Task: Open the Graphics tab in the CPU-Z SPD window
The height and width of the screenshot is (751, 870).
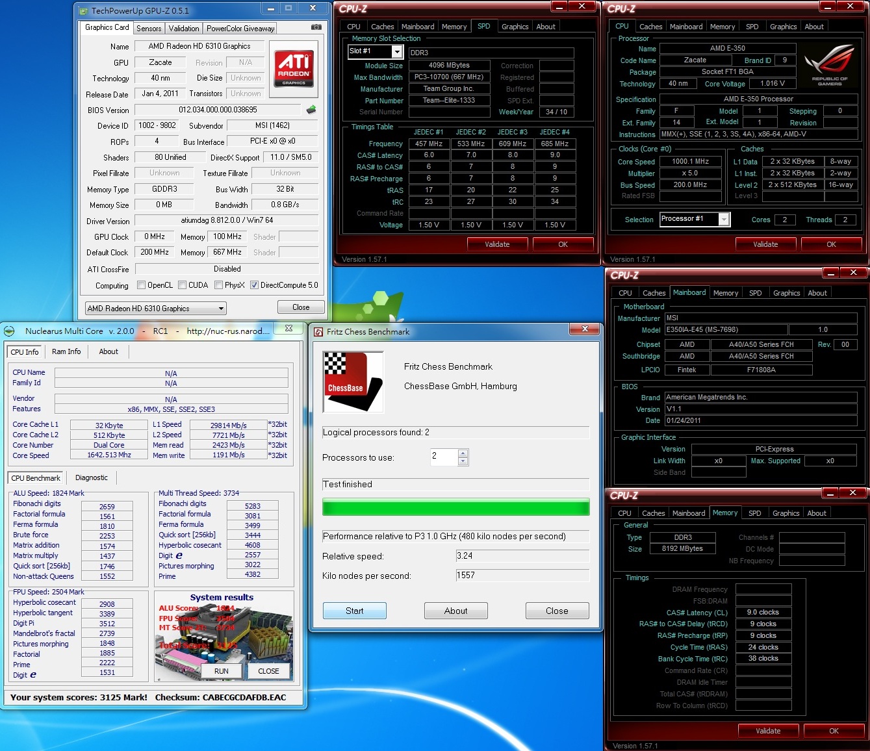Action: (x=515, y=27)
